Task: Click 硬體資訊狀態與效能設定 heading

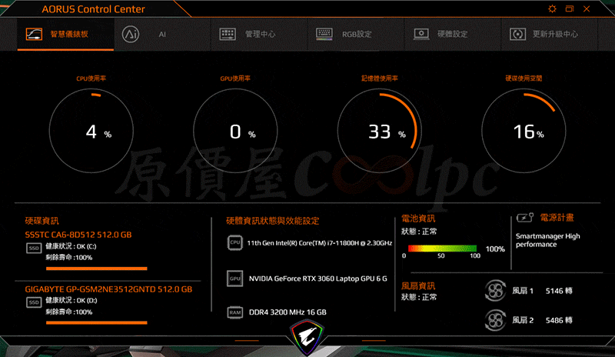Action: tap(273, 221)
